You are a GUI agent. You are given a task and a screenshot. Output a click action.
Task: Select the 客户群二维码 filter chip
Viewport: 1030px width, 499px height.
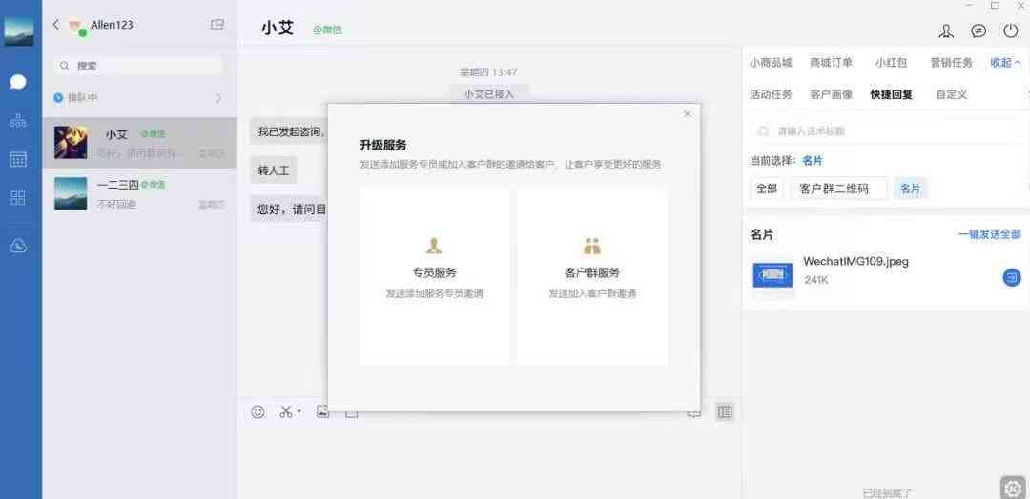click(x=839, y=189)
